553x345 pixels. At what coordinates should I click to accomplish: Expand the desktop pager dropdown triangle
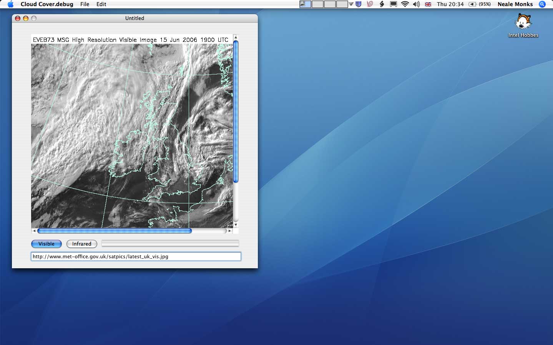(x=351, y=4)
